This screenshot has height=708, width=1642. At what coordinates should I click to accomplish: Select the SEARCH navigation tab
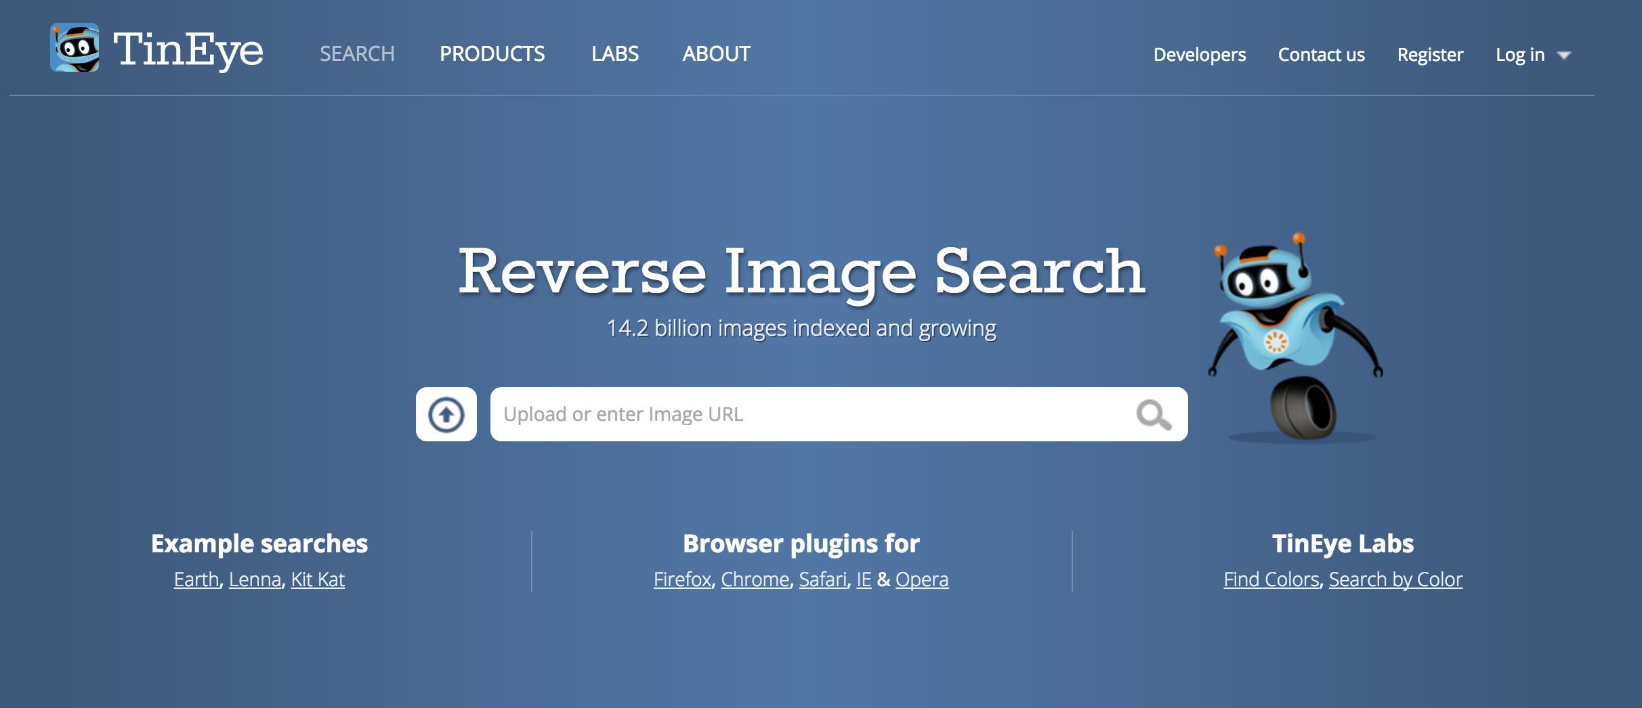point(358,54)
